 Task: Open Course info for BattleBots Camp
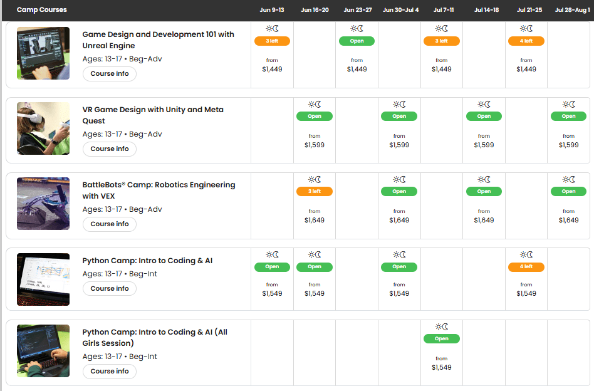tap(110, 224)
